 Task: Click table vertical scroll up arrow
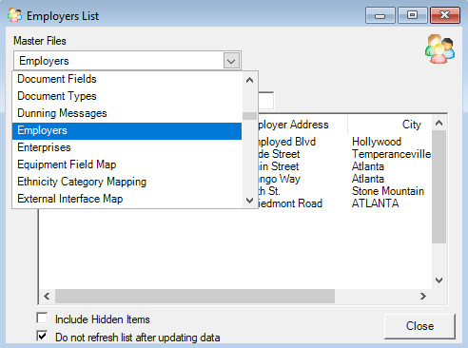[439, 123]
